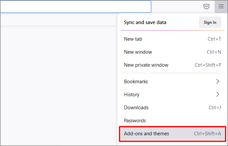Click the Save to Pocket icon

206,7
